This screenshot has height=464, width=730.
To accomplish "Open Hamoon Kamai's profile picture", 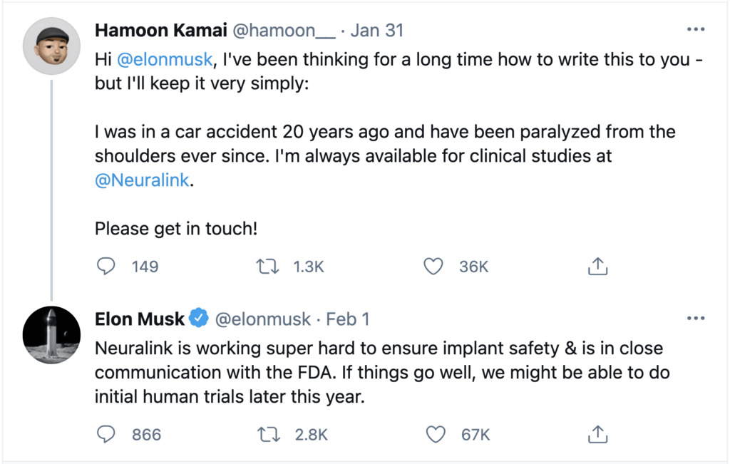I will pos(51,46).
